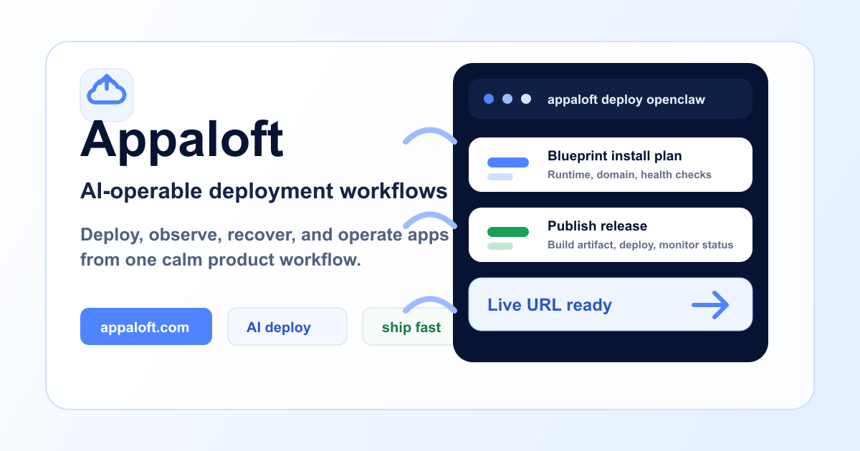Click the Build artifact, deploy, monitor status text
860x451 pixels.
[640, 245]
